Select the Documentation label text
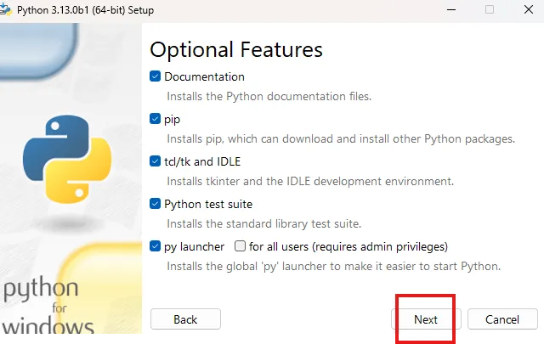This screenshot has height=344, width=544. point(204,76)
